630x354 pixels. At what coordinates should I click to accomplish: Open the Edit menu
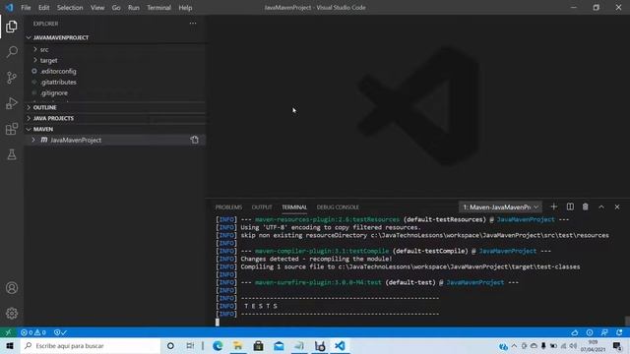tap(43, 8)
